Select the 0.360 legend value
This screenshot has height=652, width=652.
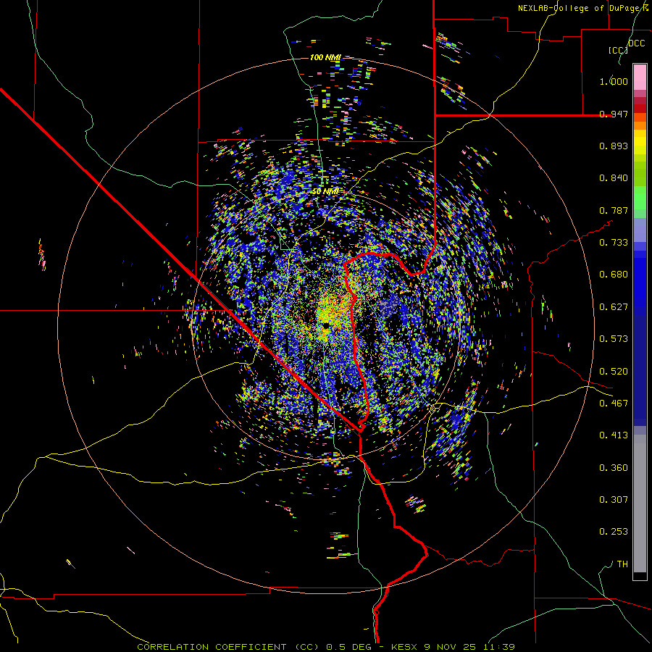pyautogui.click(x=614, y=468)
